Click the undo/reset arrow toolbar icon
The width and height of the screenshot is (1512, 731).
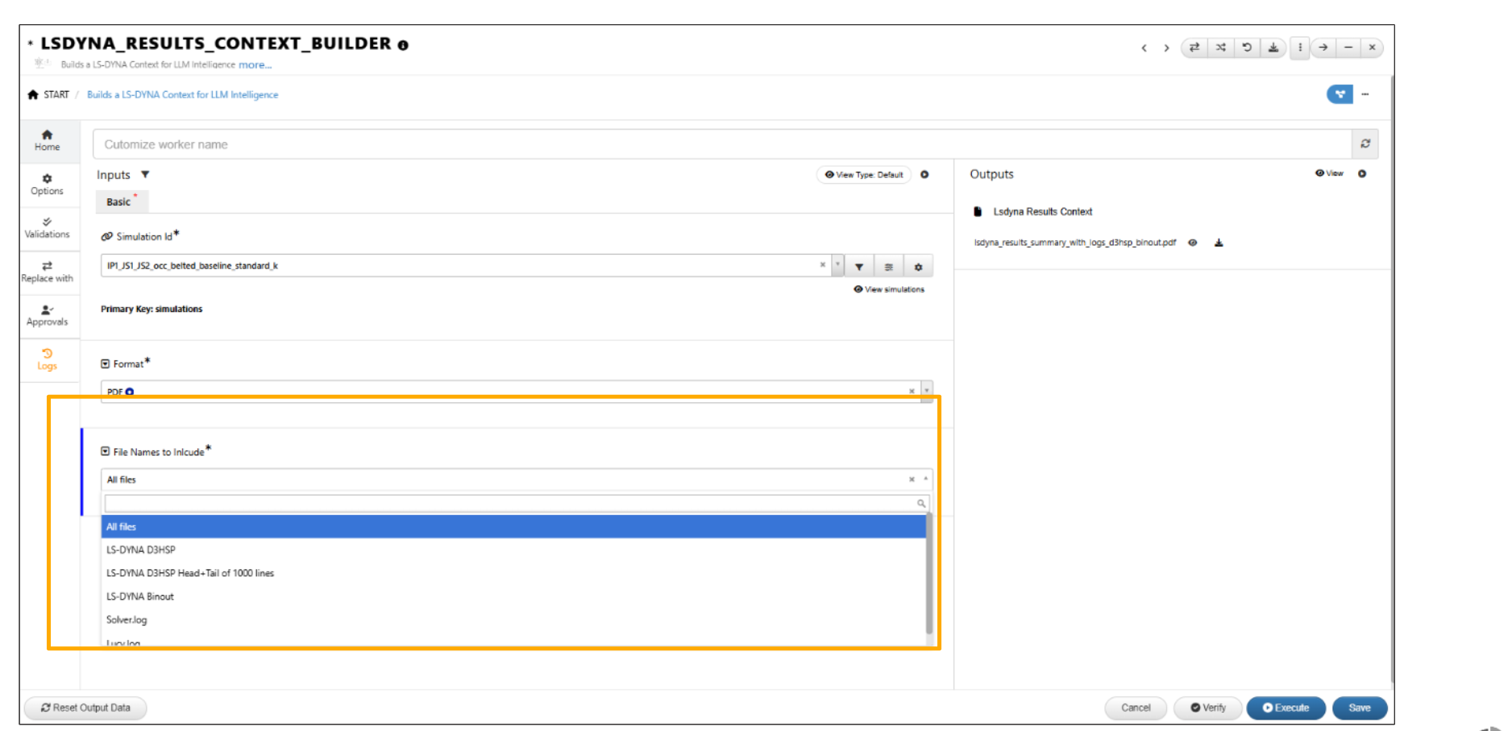(x=1247, y=48)
